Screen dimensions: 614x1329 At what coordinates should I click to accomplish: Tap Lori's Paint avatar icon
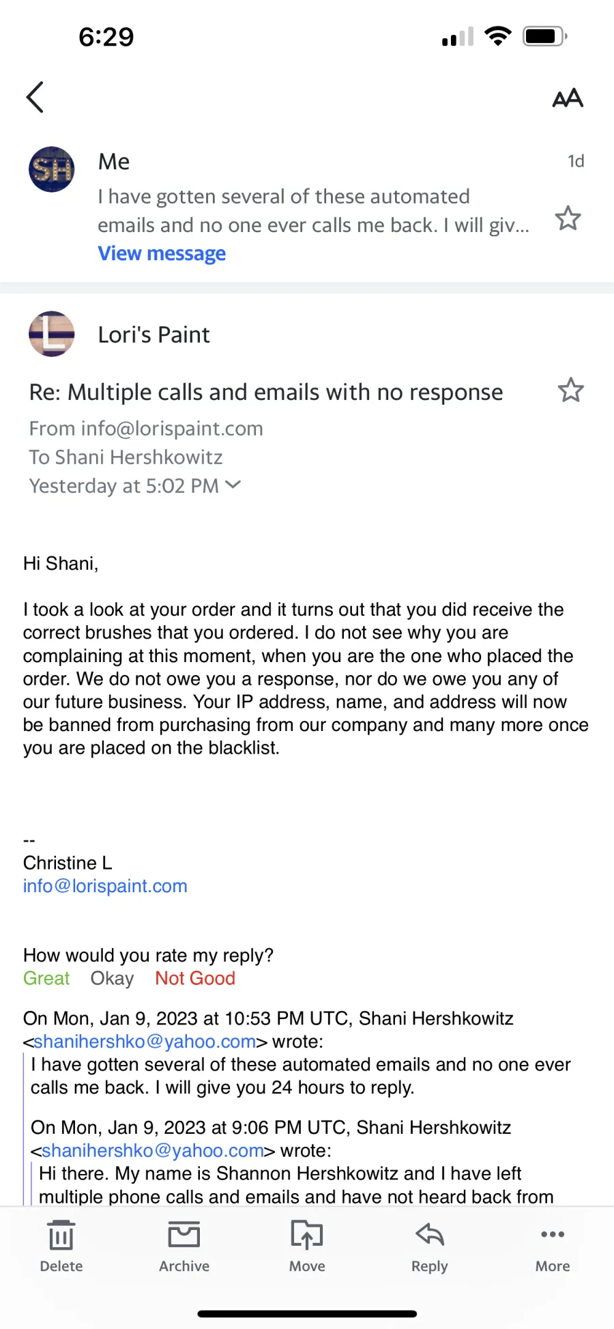52,334
